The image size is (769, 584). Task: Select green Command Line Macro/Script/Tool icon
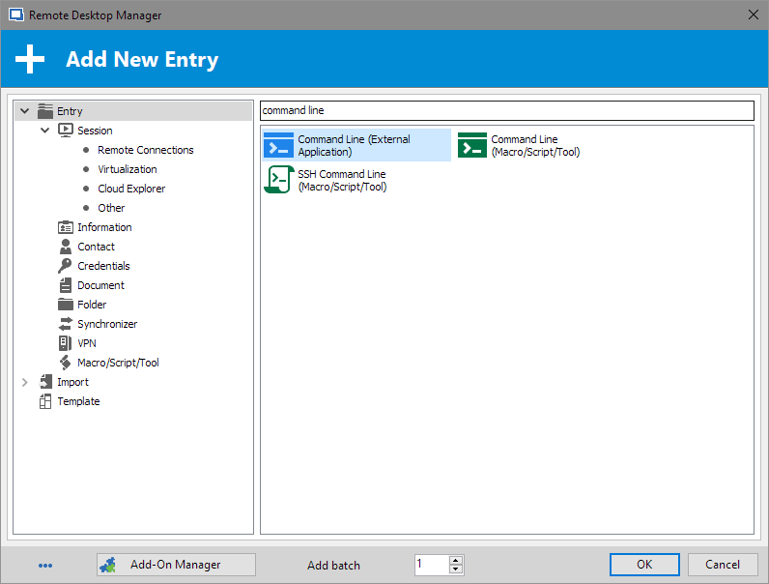point(472,145)
